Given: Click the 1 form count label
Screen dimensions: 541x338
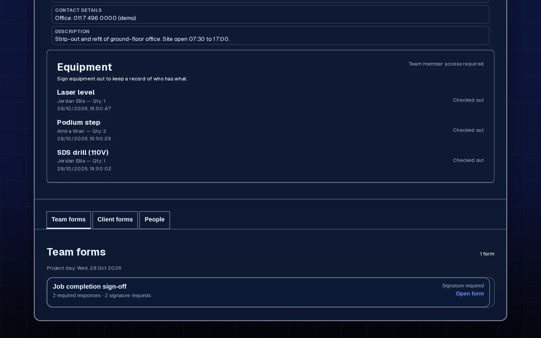Looking at the screenshot, I should [487, 254].
